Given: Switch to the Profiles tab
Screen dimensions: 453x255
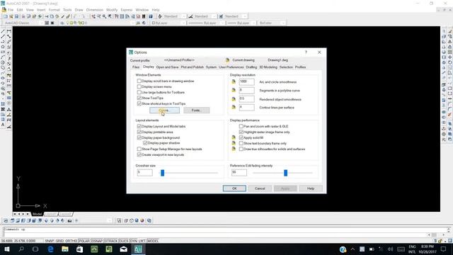Looking at the screenshot, I should point(300,67).
